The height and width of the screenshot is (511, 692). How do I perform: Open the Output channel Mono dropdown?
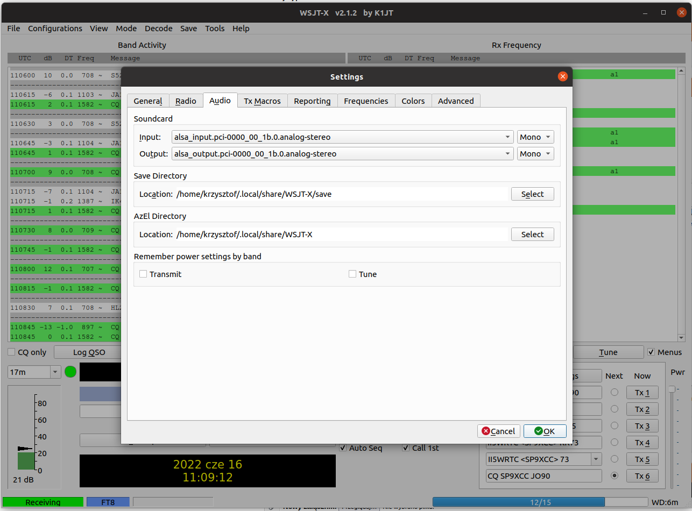tap(535, 154)
